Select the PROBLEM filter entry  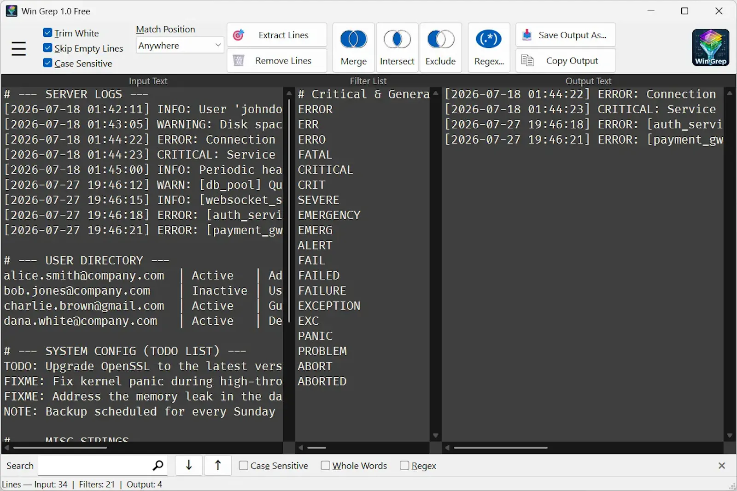322,351
